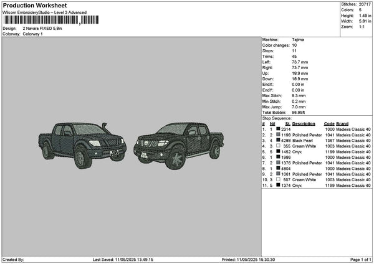Viewport: 374px width, 264px height.
Task: Click the barcode under the header
Action: pyautogui.click(x=51, y=20)
